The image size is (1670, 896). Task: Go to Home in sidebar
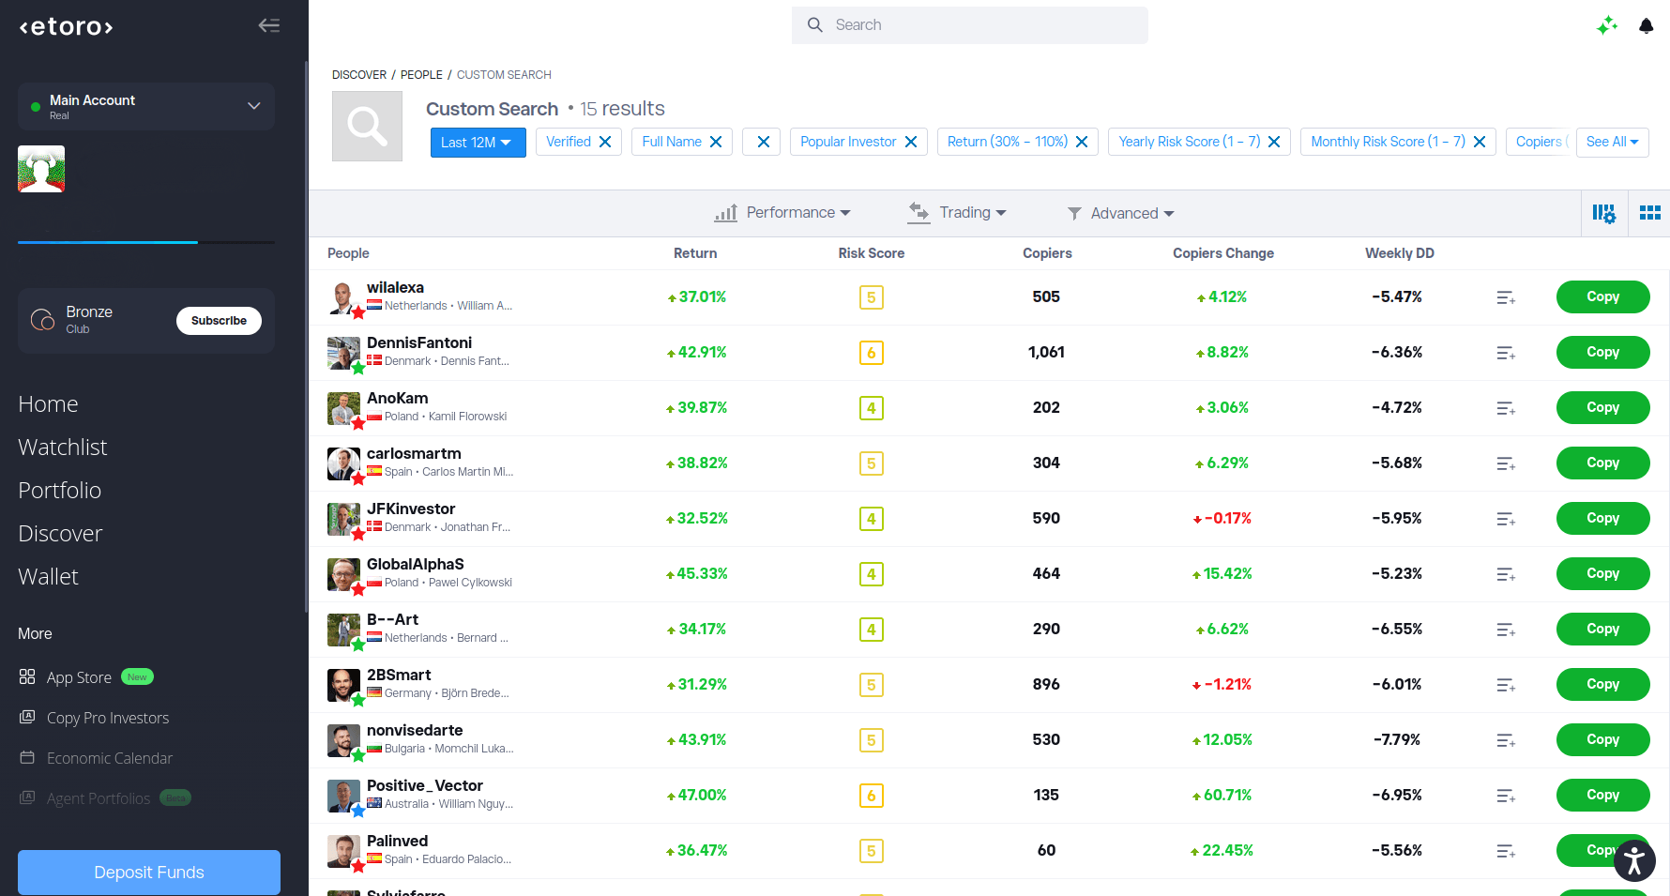(48, 404)
